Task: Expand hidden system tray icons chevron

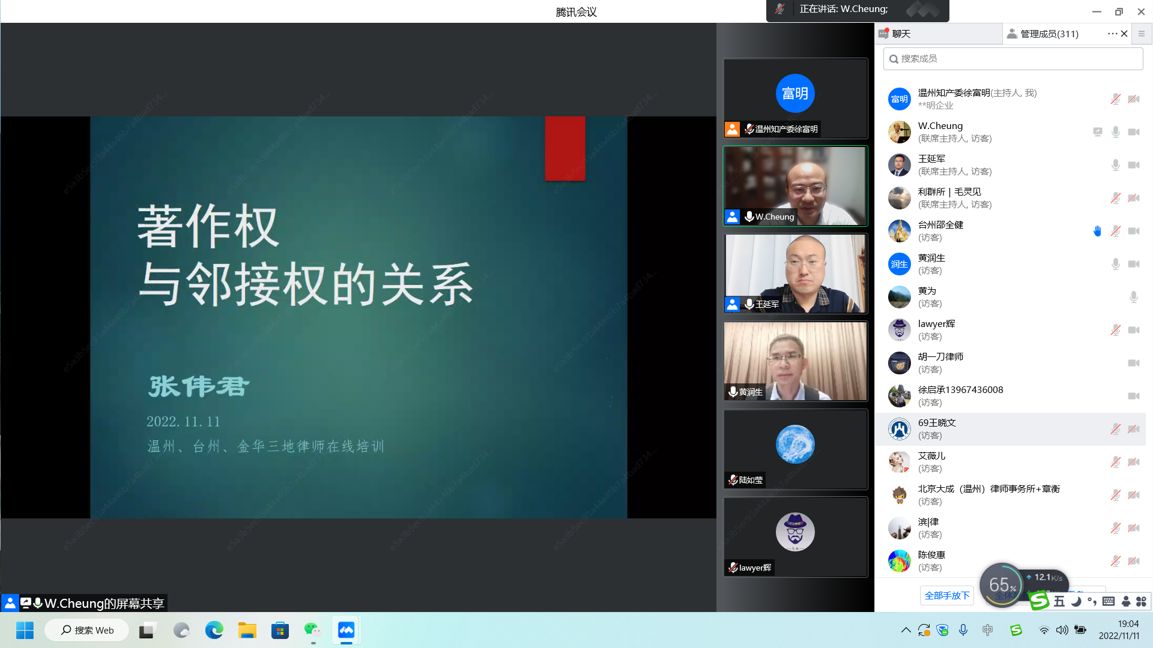Action: pos(906,630)
